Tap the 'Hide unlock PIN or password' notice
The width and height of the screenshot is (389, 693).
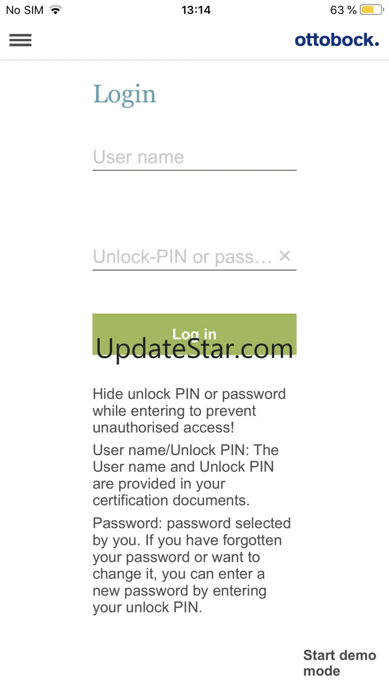(190, 411)
